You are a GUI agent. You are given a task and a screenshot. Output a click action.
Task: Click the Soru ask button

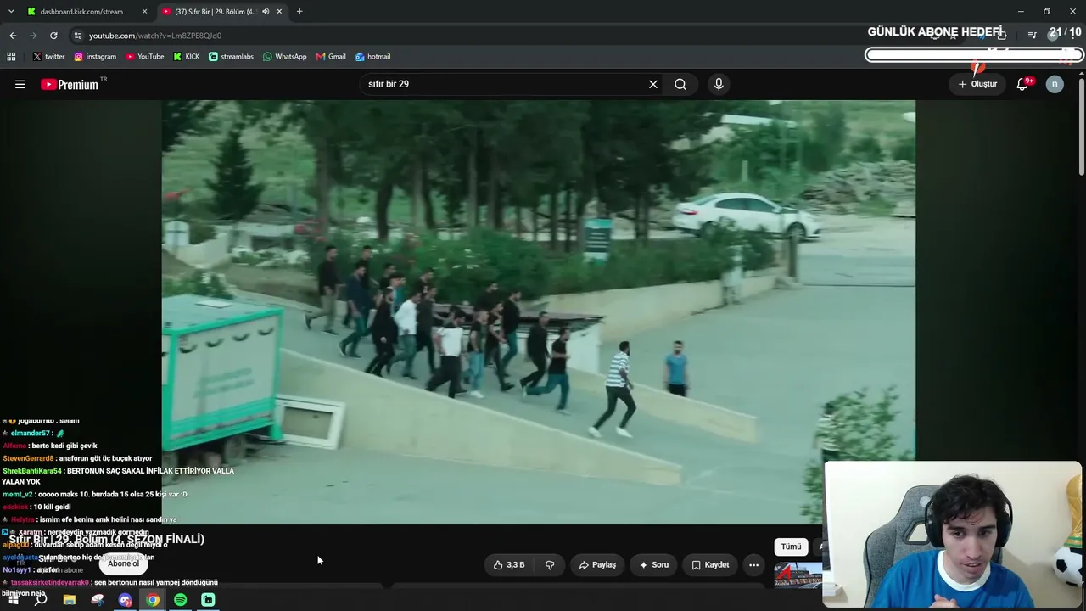point(653,564)
